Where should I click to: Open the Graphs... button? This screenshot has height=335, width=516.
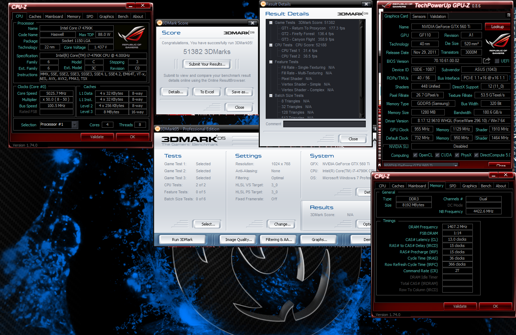coord(319,240)
